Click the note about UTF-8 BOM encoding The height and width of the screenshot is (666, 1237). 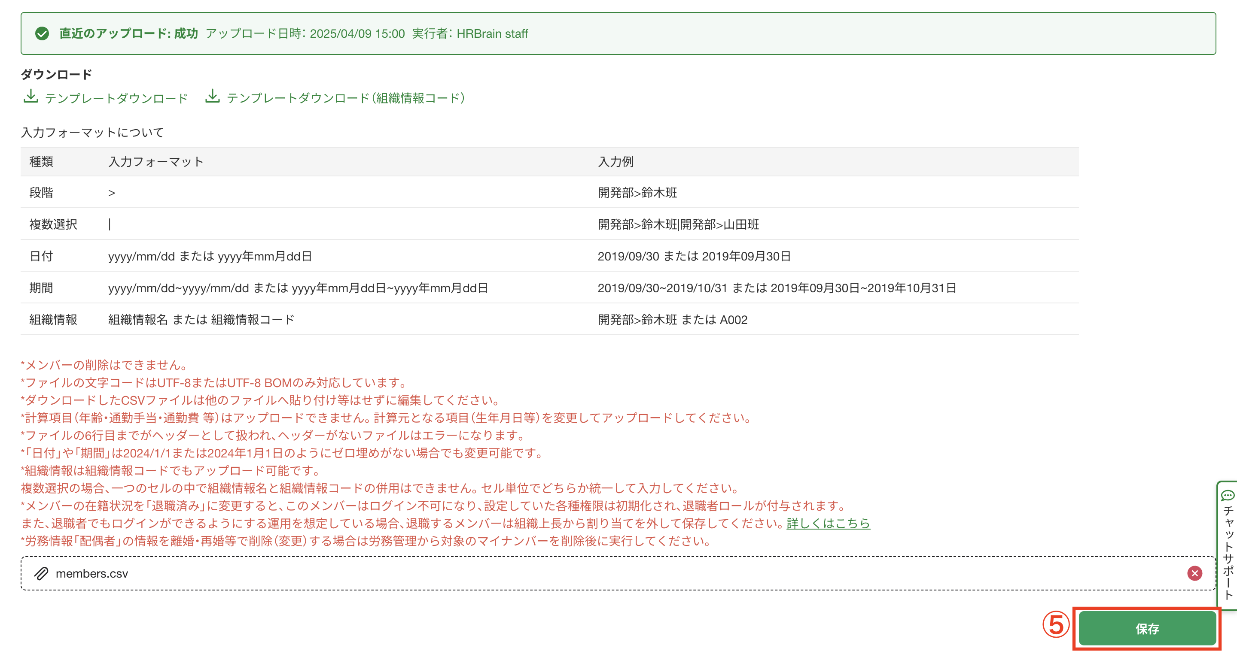click(215, 383)
